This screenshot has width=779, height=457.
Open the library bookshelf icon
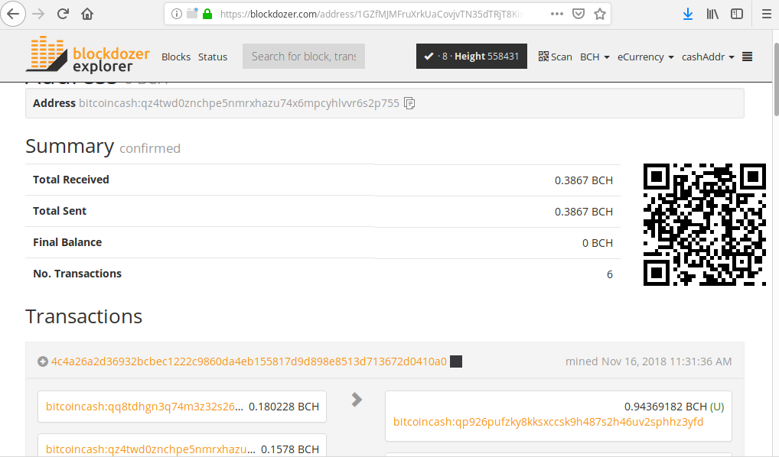[x=712, y=14]
